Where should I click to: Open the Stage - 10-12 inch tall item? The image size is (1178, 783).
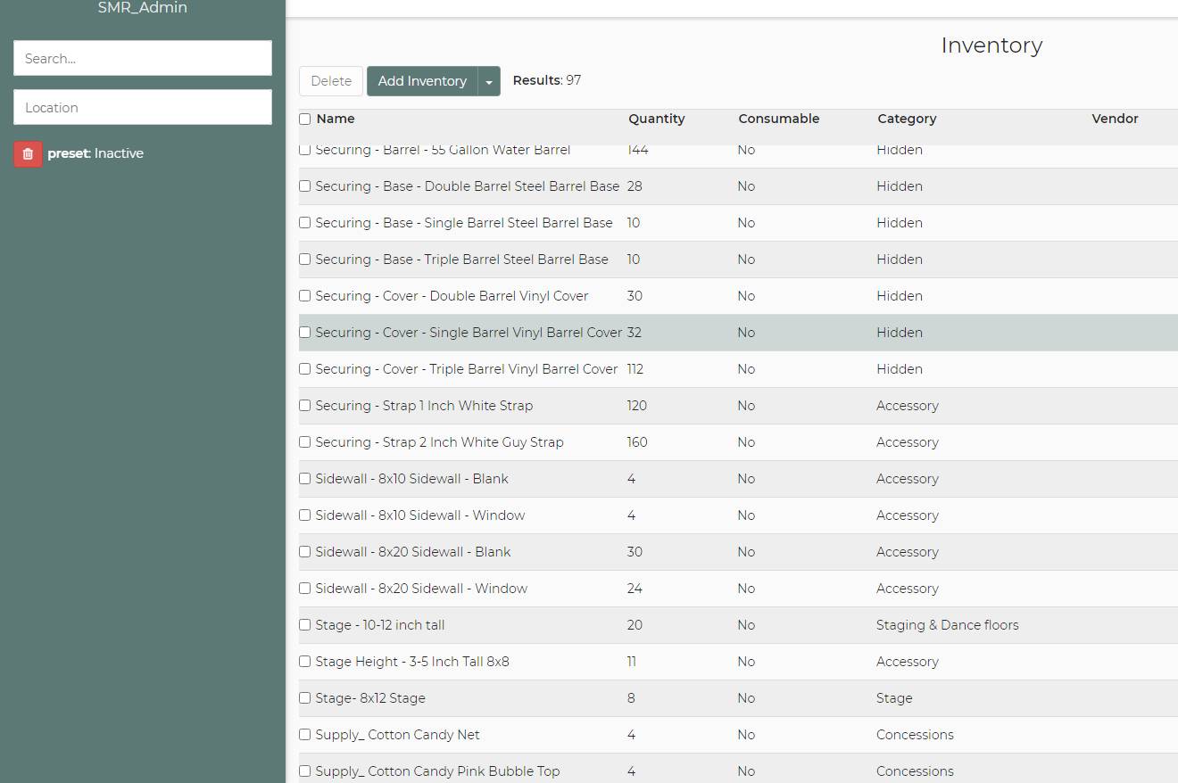click(380, 625)
